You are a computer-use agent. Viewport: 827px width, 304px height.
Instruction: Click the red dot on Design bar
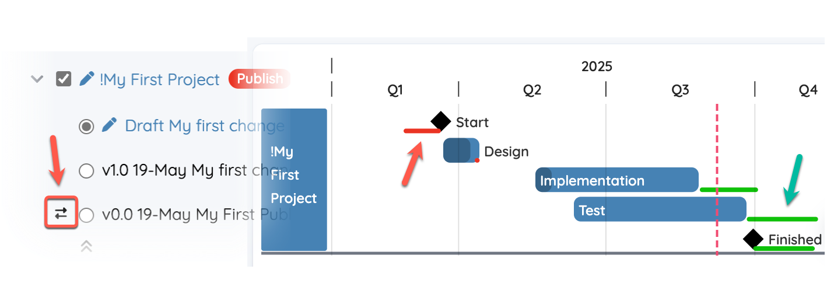tap(477, 160)
